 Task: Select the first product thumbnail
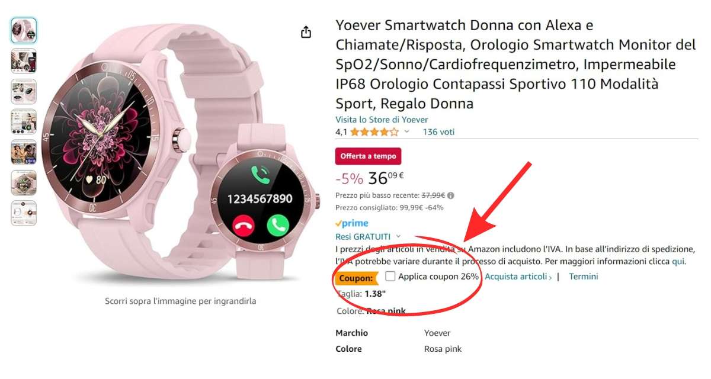pyautogui.click(x=24, y=30)
